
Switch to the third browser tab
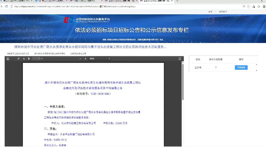pyautogui.click(x=86, y=1)
